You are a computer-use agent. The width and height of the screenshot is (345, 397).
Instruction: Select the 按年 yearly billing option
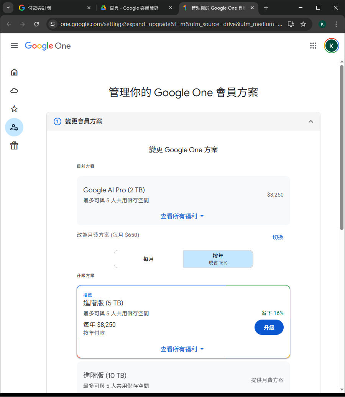(x=218, y=259)
